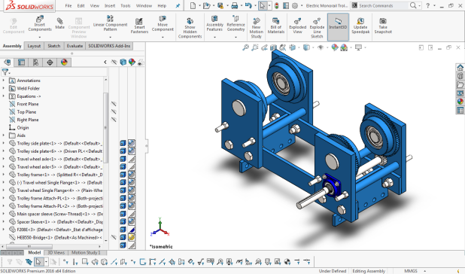Open Linear Component Pattern tool
The width and height of the screenshot is (465, 274).
point(110,23)
